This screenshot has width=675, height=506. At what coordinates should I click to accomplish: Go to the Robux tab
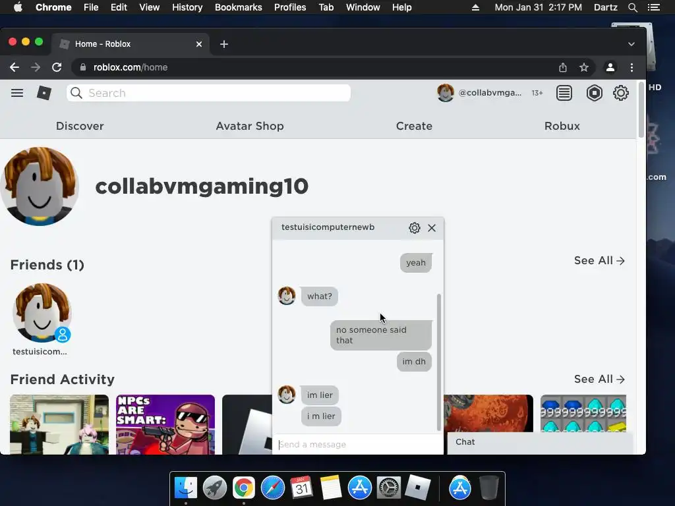tap(562, 126)
